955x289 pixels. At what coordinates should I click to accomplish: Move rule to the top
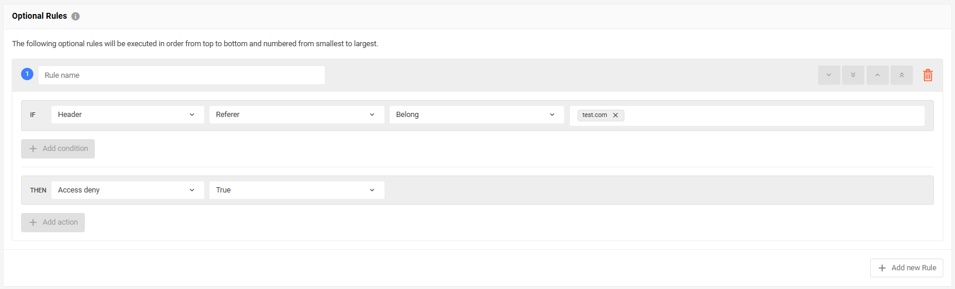tap(902, 75)
